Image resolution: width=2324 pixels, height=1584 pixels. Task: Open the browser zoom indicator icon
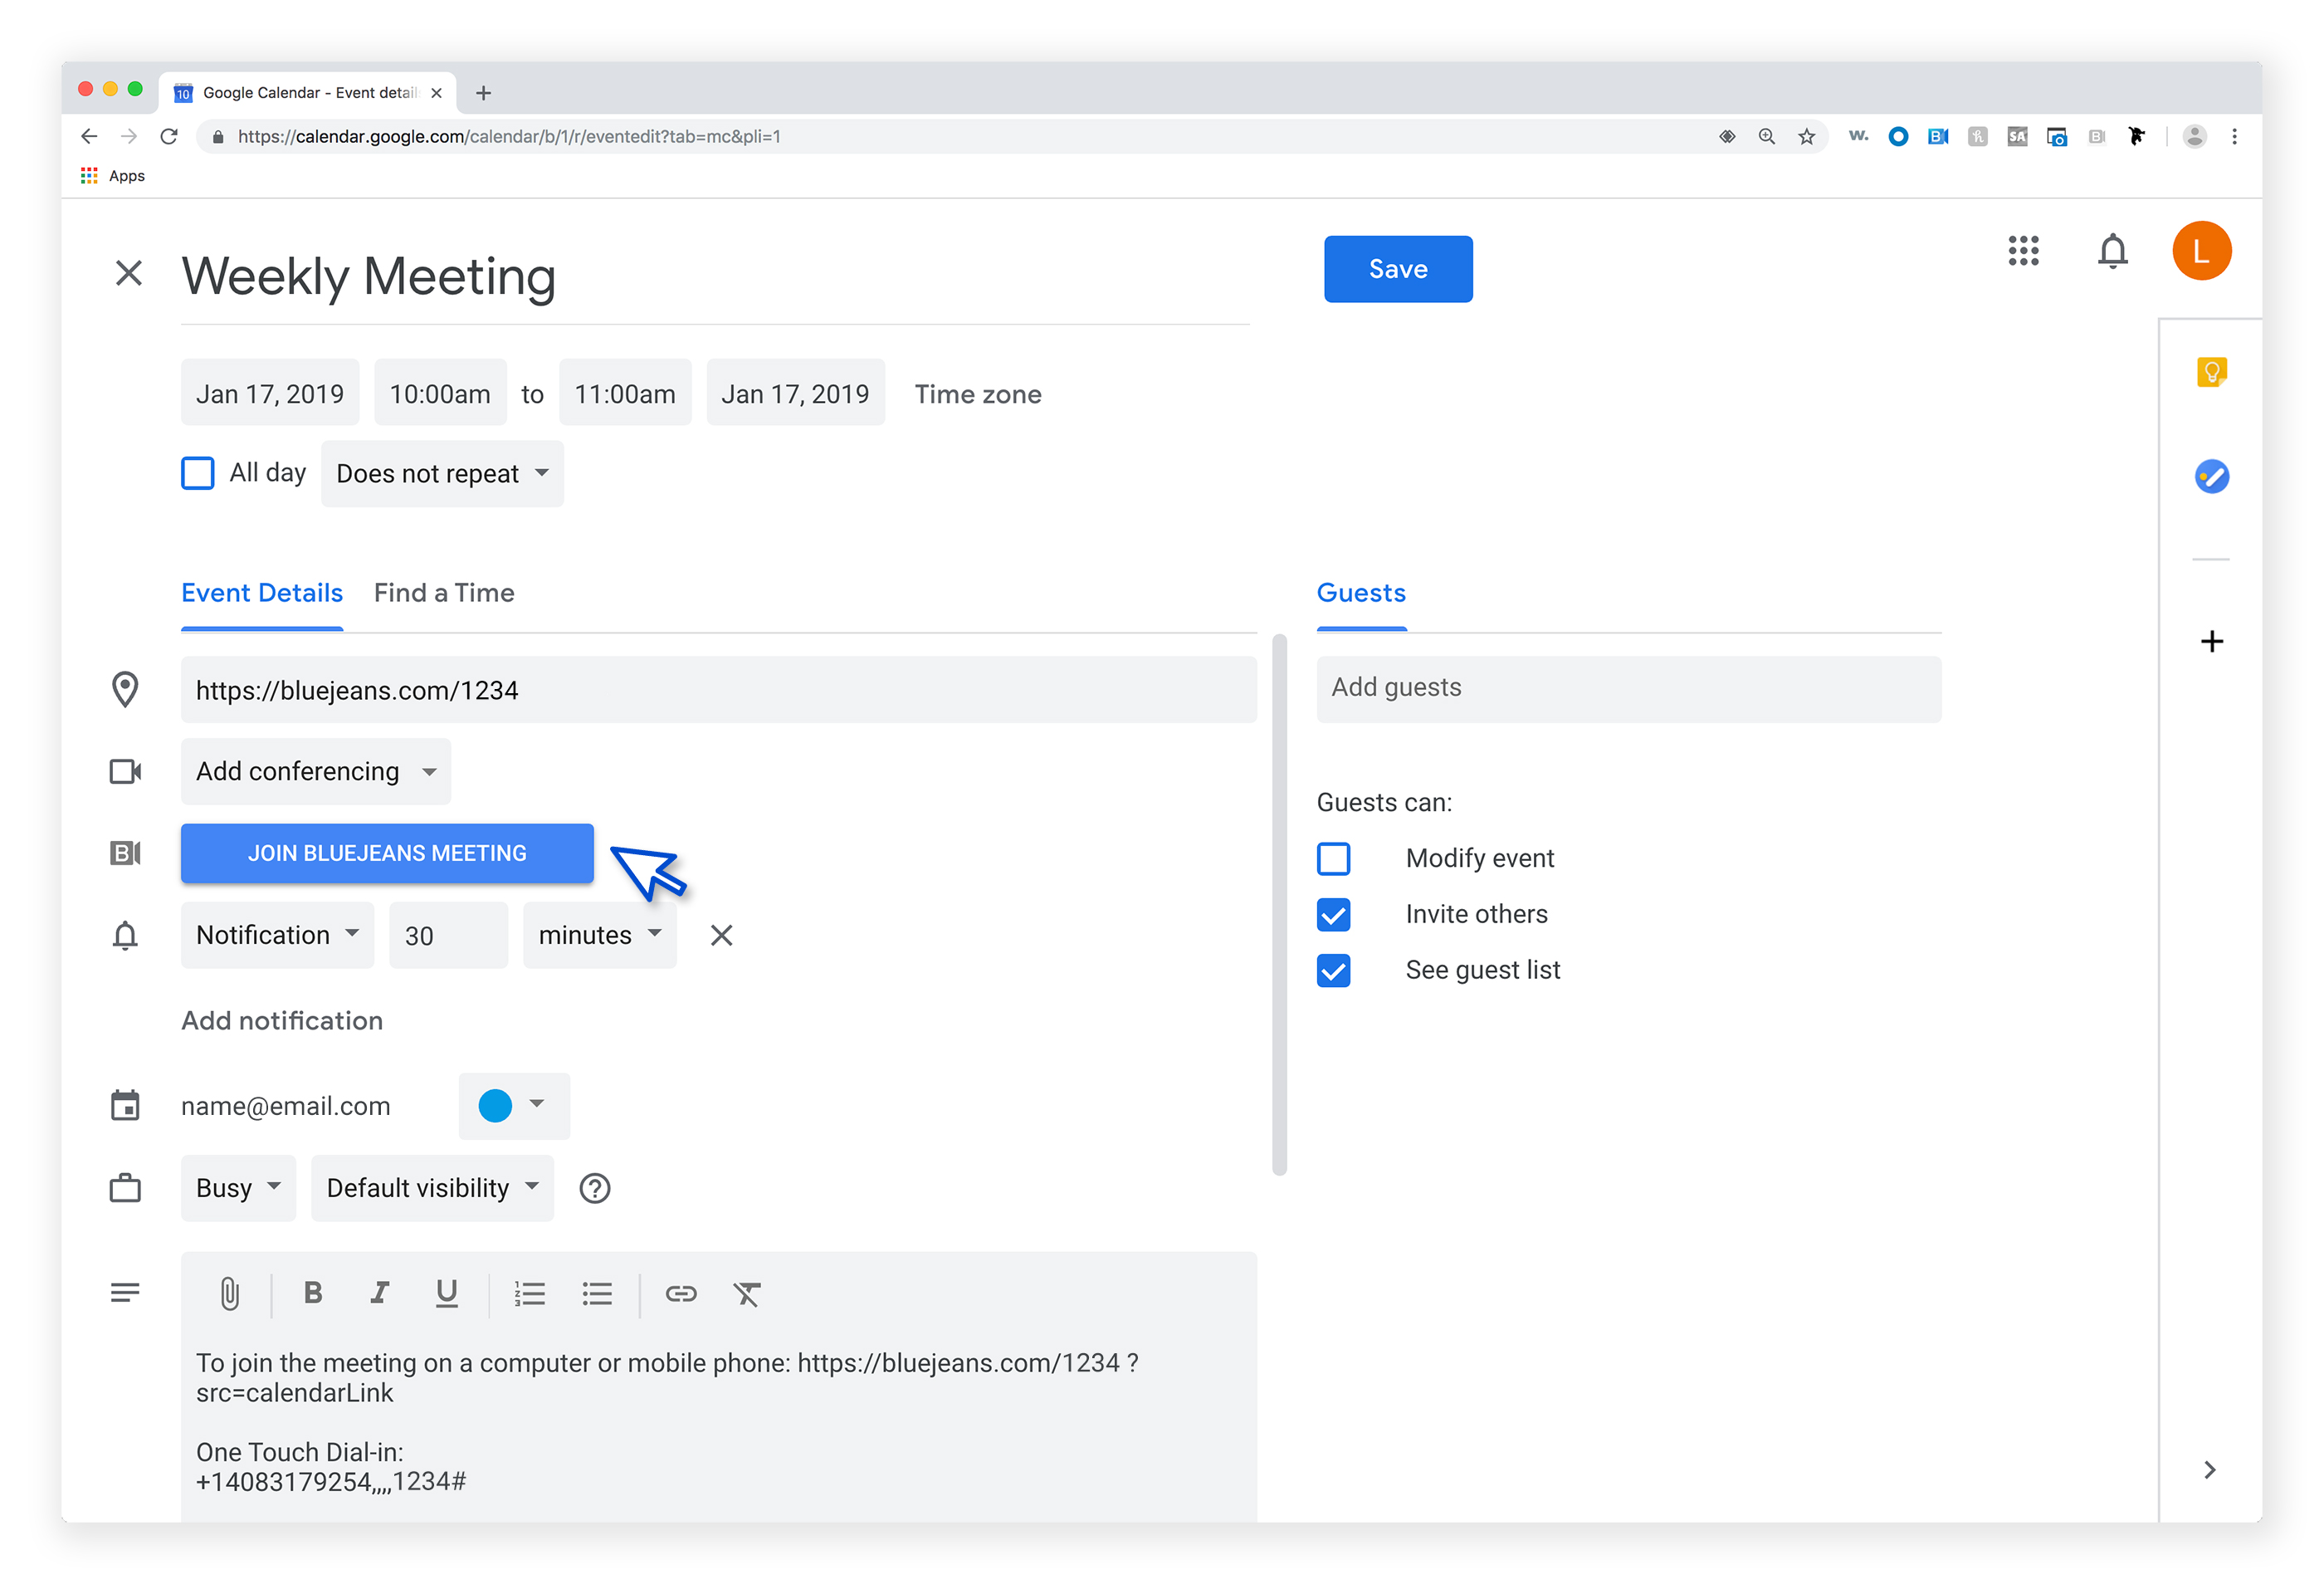pos(1766,136)
